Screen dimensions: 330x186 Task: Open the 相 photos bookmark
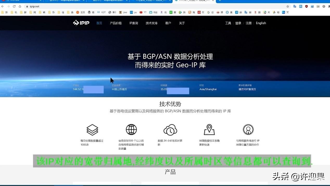pyautogui.click(x=276, y=12)
